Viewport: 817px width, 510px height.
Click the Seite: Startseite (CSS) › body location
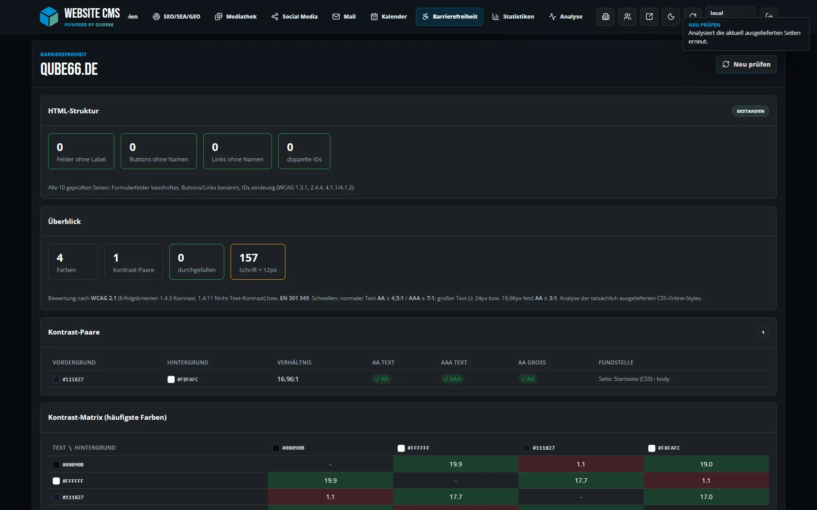[634, 379]
